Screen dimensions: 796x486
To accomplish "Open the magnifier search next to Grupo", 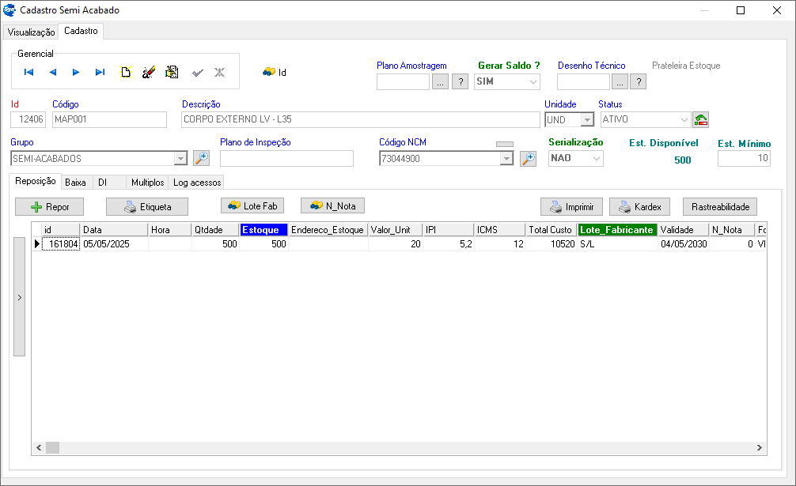I will 201,158.
